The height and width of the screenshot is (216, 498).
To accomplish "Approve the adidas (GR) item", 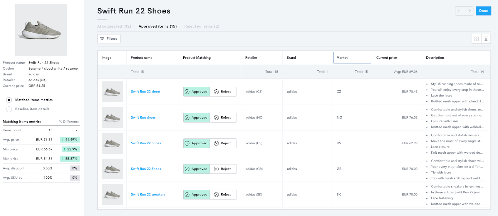I will 196,169.
